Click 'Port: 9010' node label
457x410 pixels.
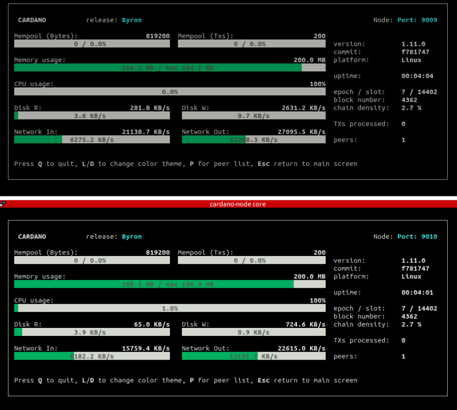[417, 236]
